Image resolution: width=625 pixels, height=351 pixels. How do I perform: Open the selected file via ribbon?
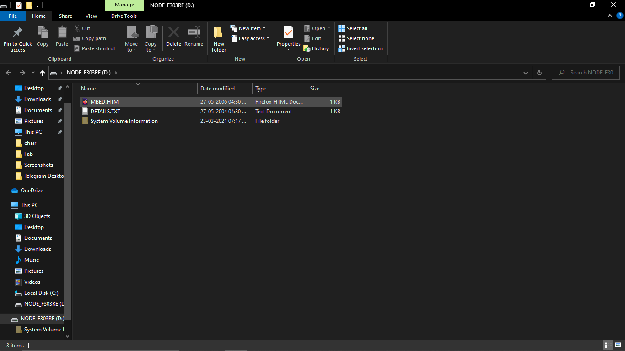(x=317, y=28)
